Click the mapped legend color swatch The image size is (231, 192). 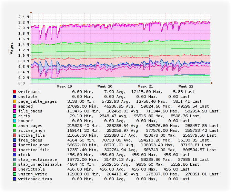[14, 106]
